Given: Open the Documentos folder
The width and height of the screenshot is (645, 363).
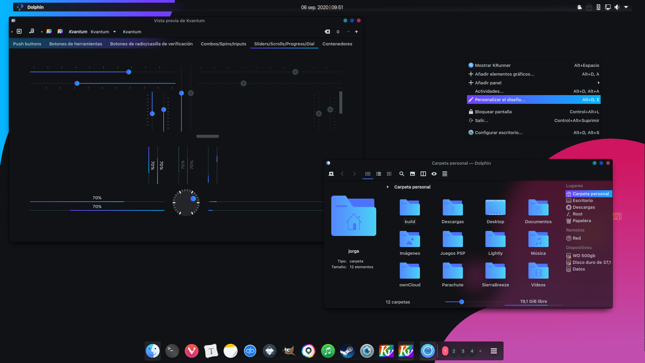Looking at the screenshot, I should (538, 211).
